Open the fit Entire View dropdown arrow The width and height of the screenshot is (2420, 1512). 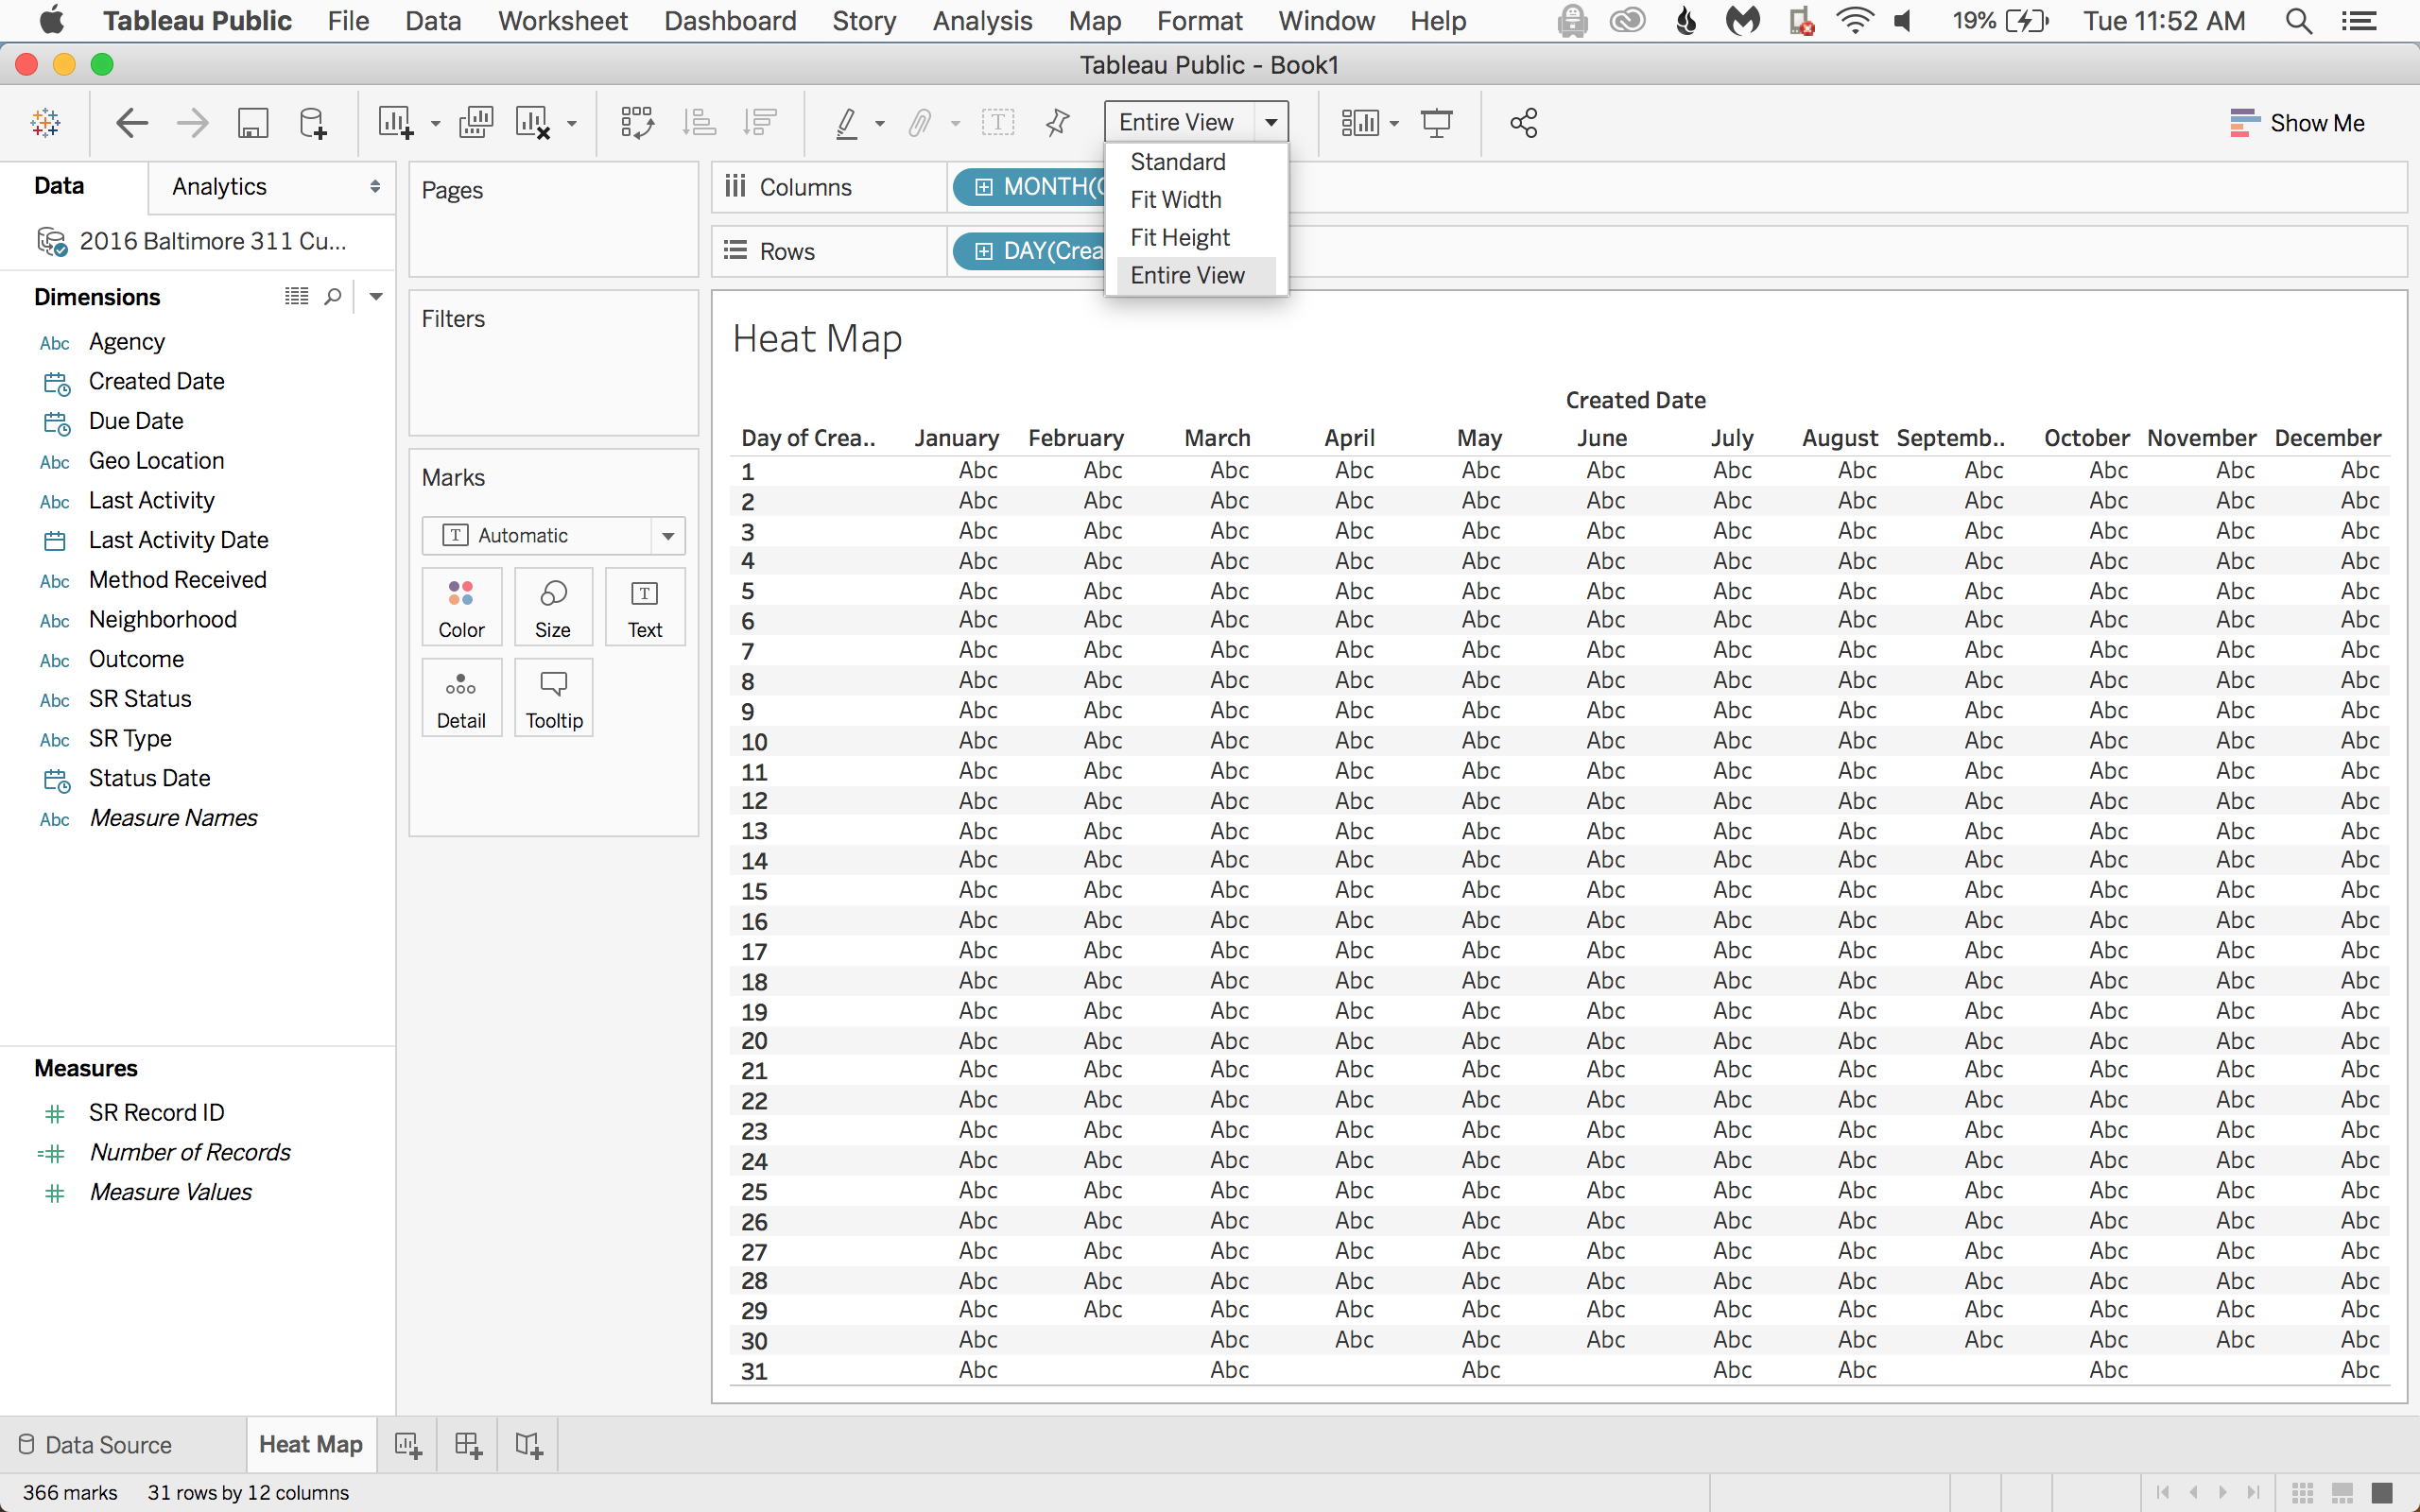pyautogui.click(x=1271, y=122)
